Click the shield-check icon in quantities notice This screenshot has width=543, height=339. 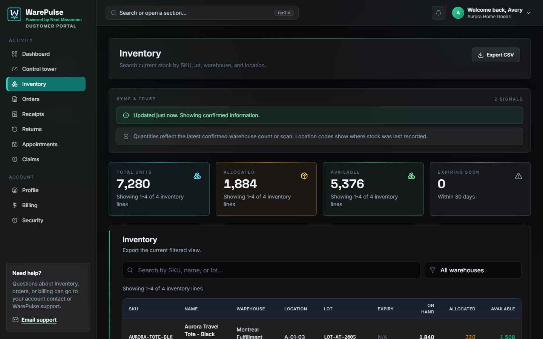pyautogui.click(x=126, y=136)
